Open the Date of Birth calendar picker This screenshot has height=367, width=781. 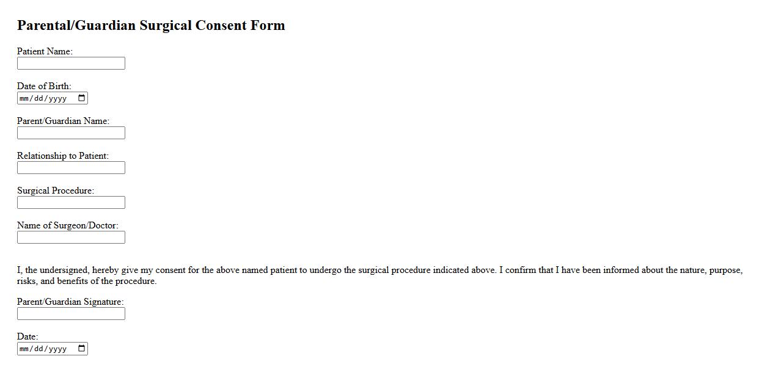[x=82, y=98]
